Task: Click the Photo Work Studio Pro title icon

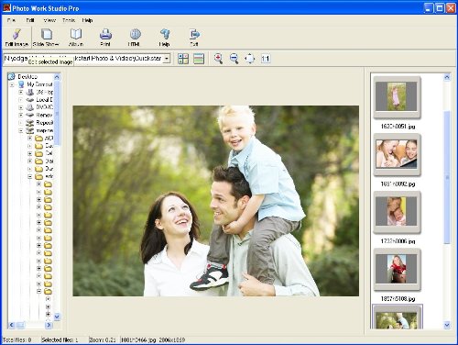Action: [6, 8]
